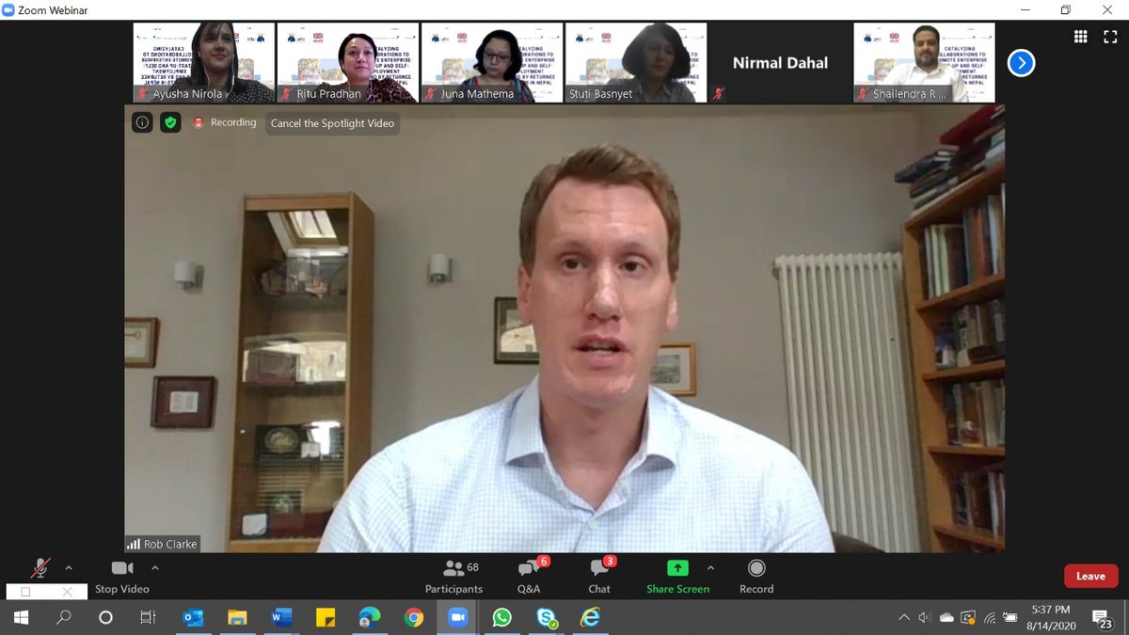Open the Chat panel

point(599,577)
